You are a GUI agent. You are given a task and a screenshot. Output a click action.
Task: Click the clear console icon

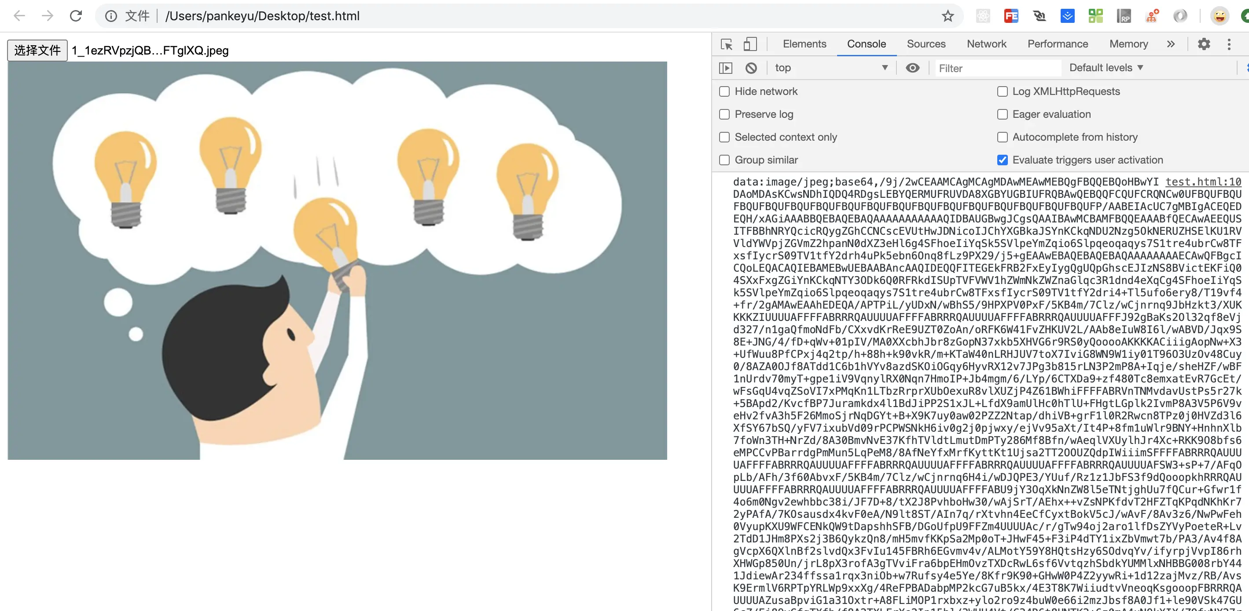click(751, 68)
